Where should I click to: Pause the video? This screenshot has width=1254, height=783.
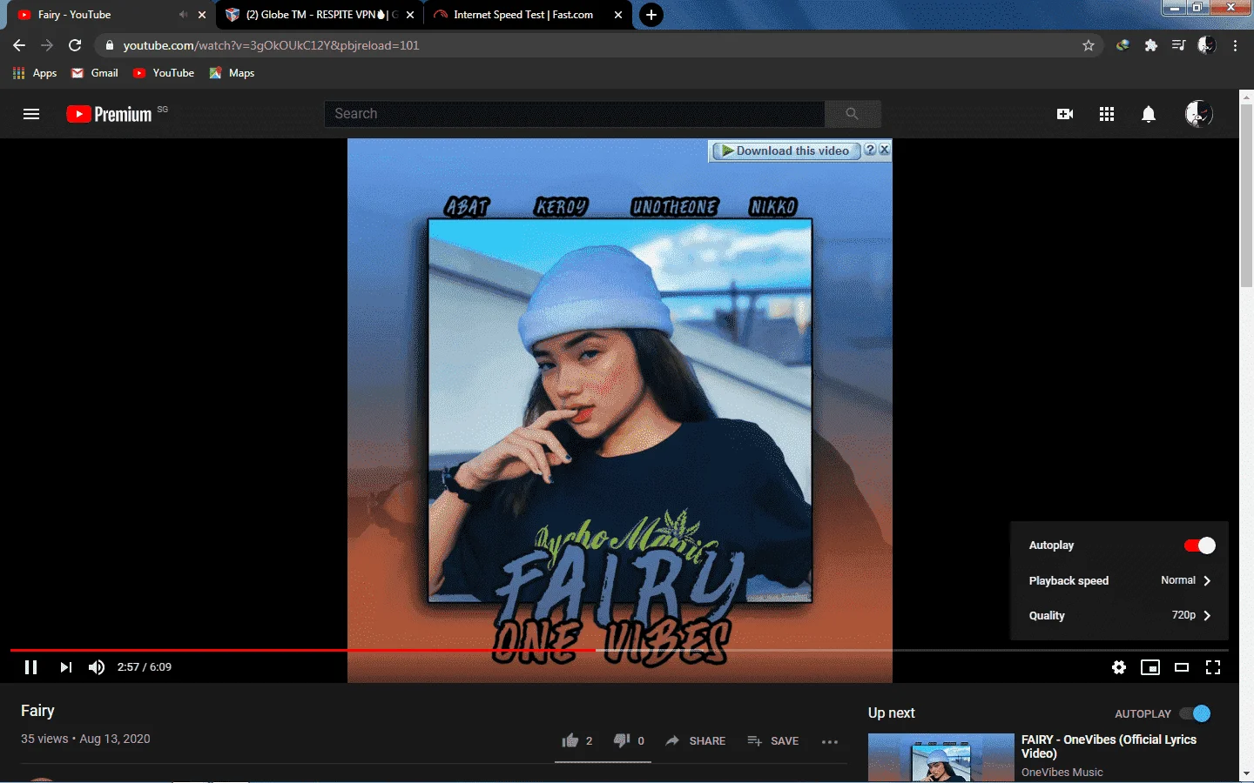click(31, 667)
